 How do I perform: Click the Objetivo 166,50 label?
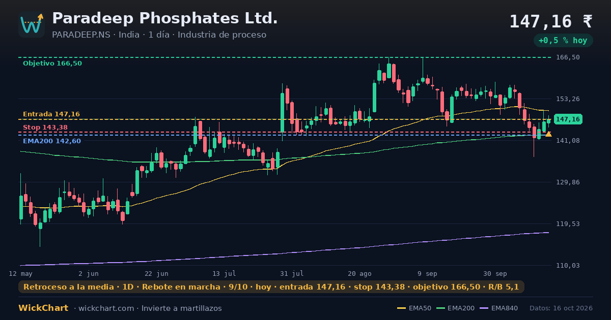(x=52, y=63)
